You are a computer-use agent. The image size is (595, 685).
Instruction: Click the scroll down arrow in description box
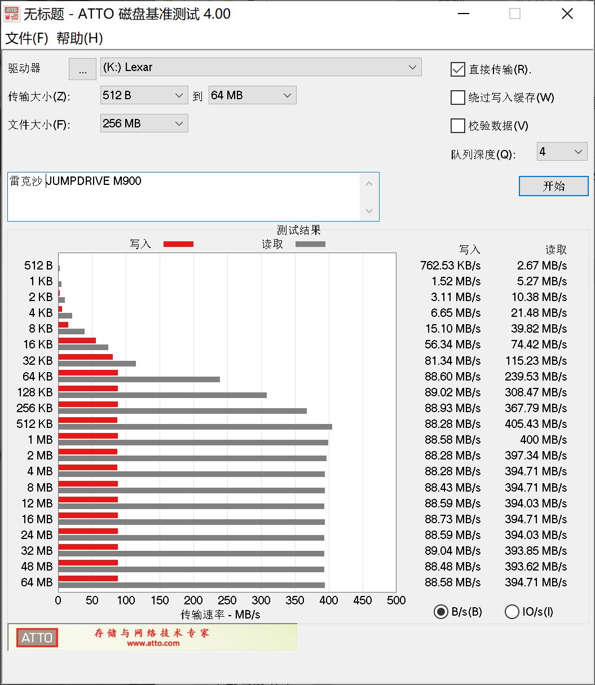coord(369,211)
